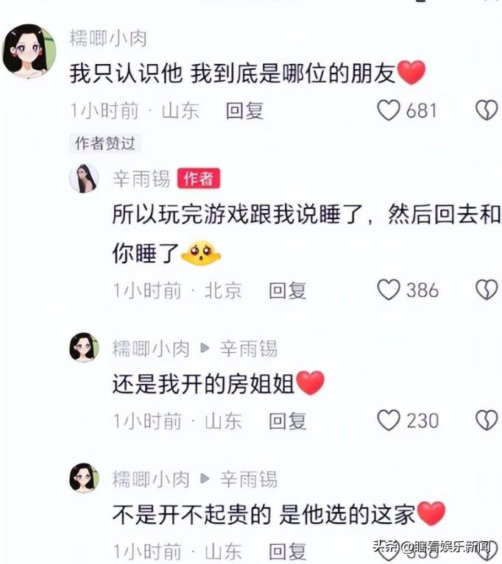Screen dimensions: 502x564
Task: Dislike the top comment by 糯唧小肉
Action: tap(487, 110)
